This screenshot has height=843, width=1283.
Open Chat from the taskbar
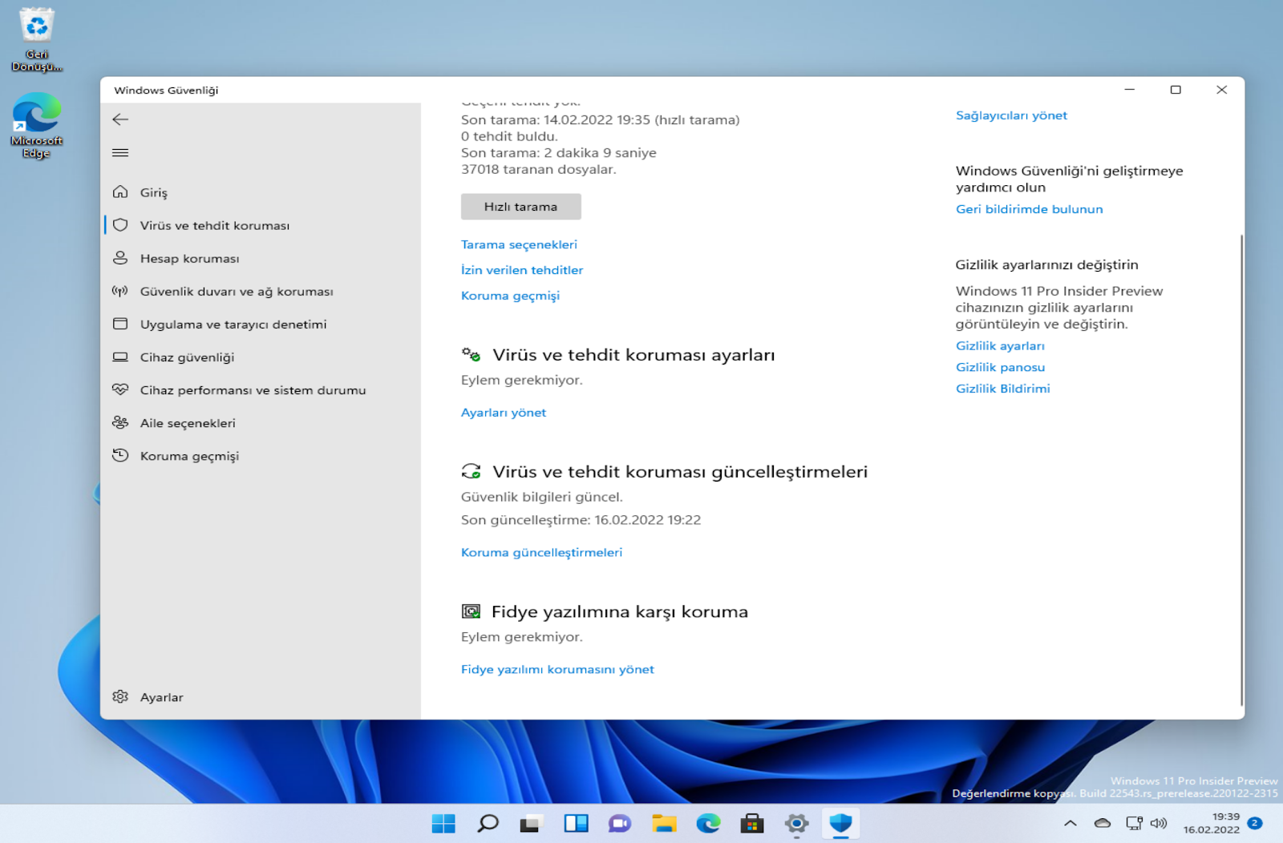[x=620, y=823]
